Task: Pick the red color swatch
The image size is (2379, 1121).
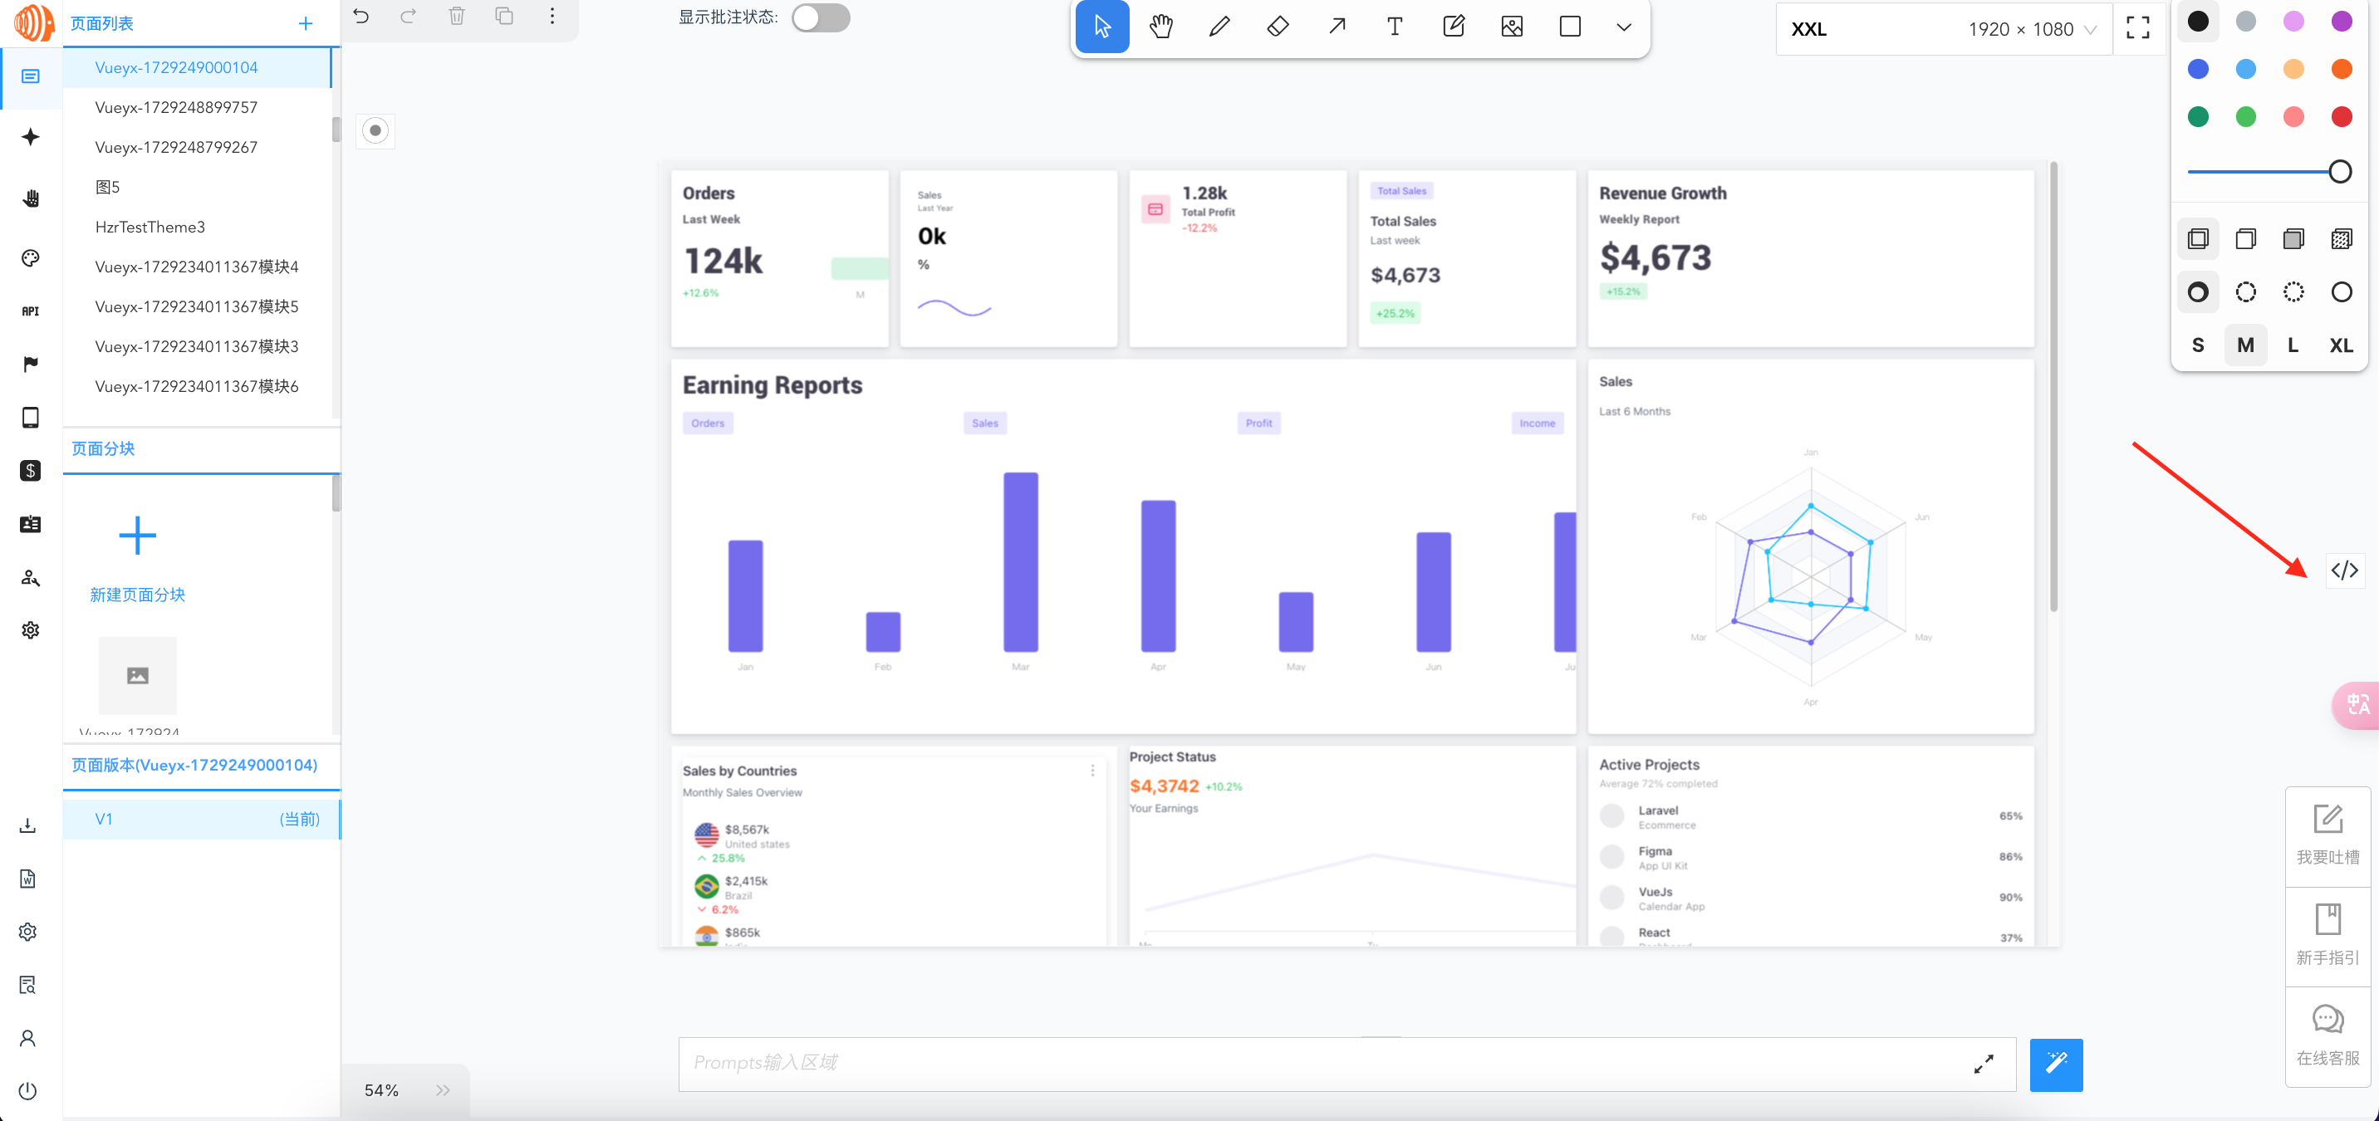Action: [x=2340, y=117]
